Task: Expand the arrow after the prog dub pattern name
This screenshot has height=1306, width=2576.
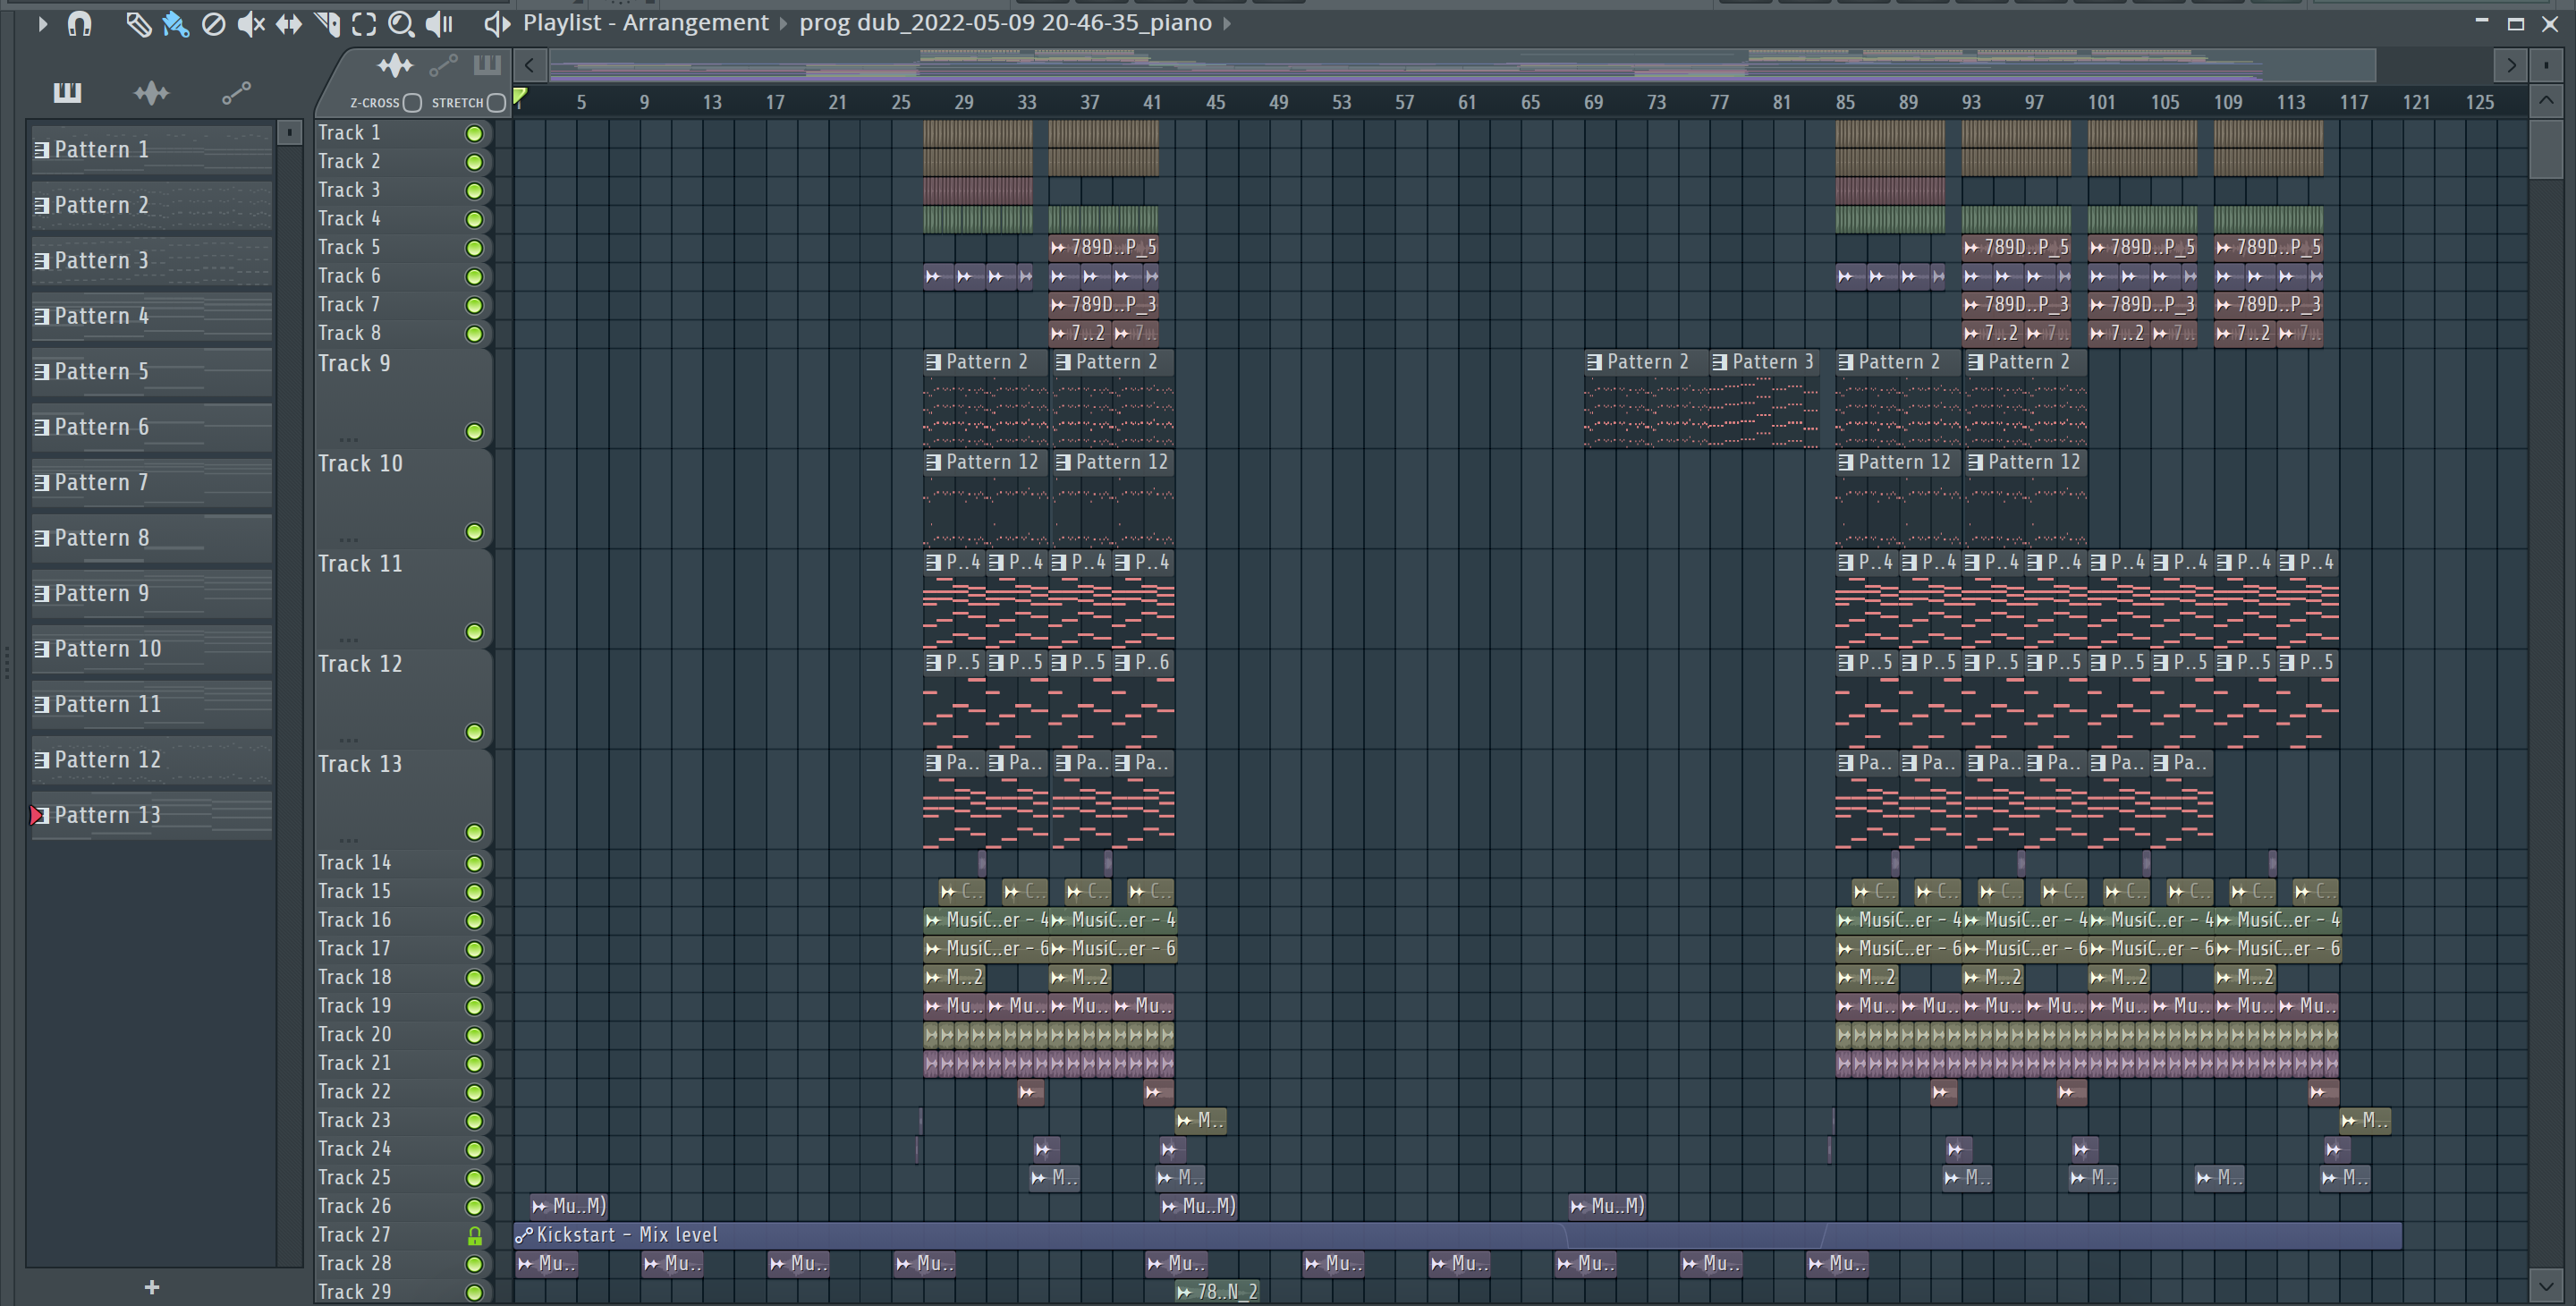Action: pos(1227,23)
